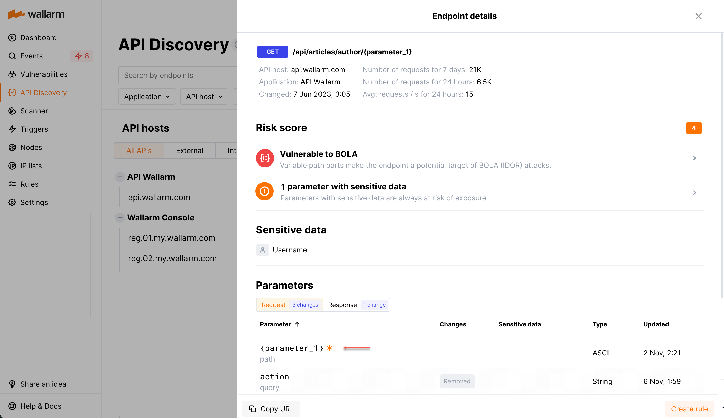Click the red BOLA ID icon
Viewport: 724px width, 419px height.
click(x=265, y=158)
